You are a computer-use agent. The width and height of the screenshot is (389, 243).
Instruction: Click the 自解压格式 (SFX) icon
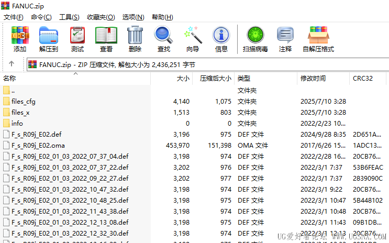point(318,35)
